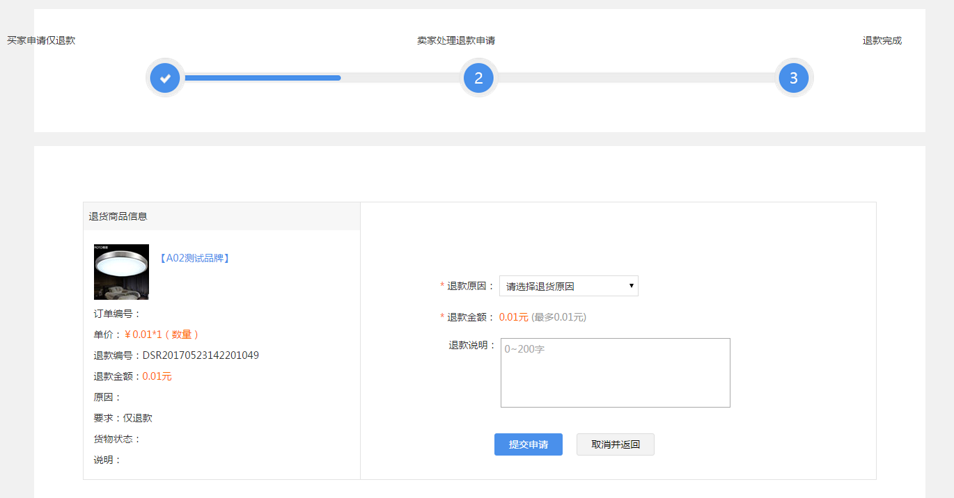Click the 退款完成 step label
The image size is (954, 498).
(x=882, y=40)
